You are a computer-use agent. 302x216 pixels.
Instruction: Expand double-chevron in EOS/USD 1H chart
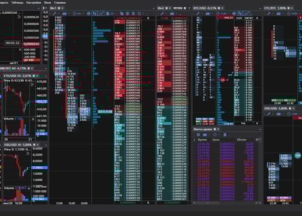[x=28, y=154]
